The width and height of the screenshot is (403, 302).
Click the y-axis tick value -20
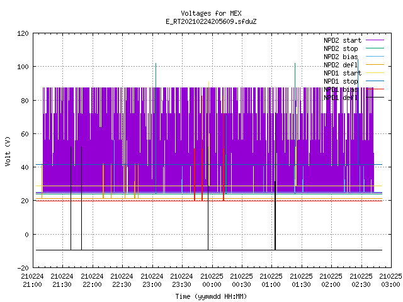[x=23, y=268]
